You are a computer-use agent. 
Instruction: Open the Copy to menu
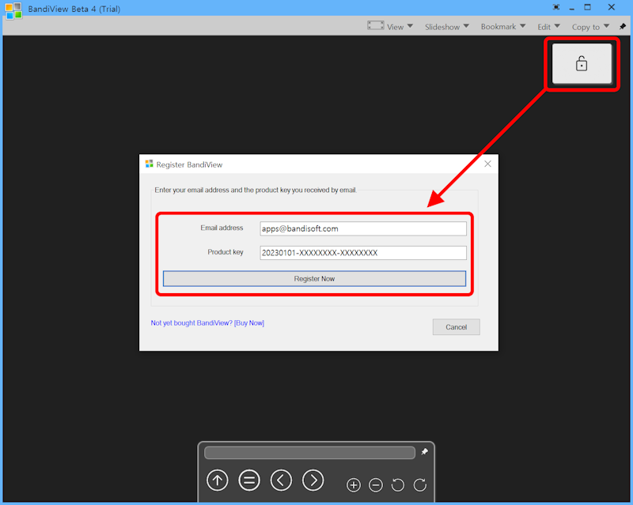pyautogui.click(x=589, y=27)
